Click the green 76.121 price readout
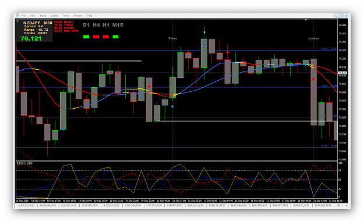The image size is (364, 222). tap(31, 38)
